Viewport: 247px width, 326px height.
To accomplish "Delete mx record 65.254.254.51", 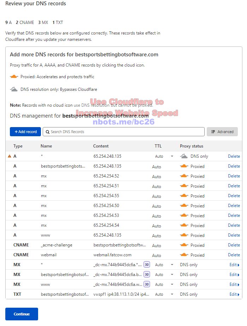I will [x=234, y=186].
